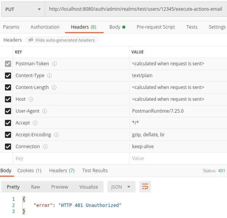Click info icon next to Postman-Token
Screen dimensions: 227x218
pos(54,64)
